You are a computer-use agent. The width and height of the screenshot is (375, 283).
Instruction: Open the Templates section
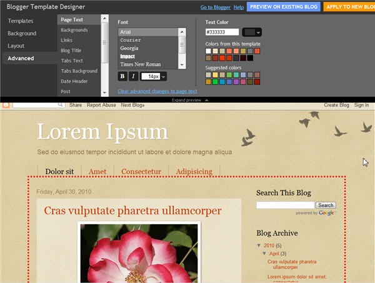21,21
